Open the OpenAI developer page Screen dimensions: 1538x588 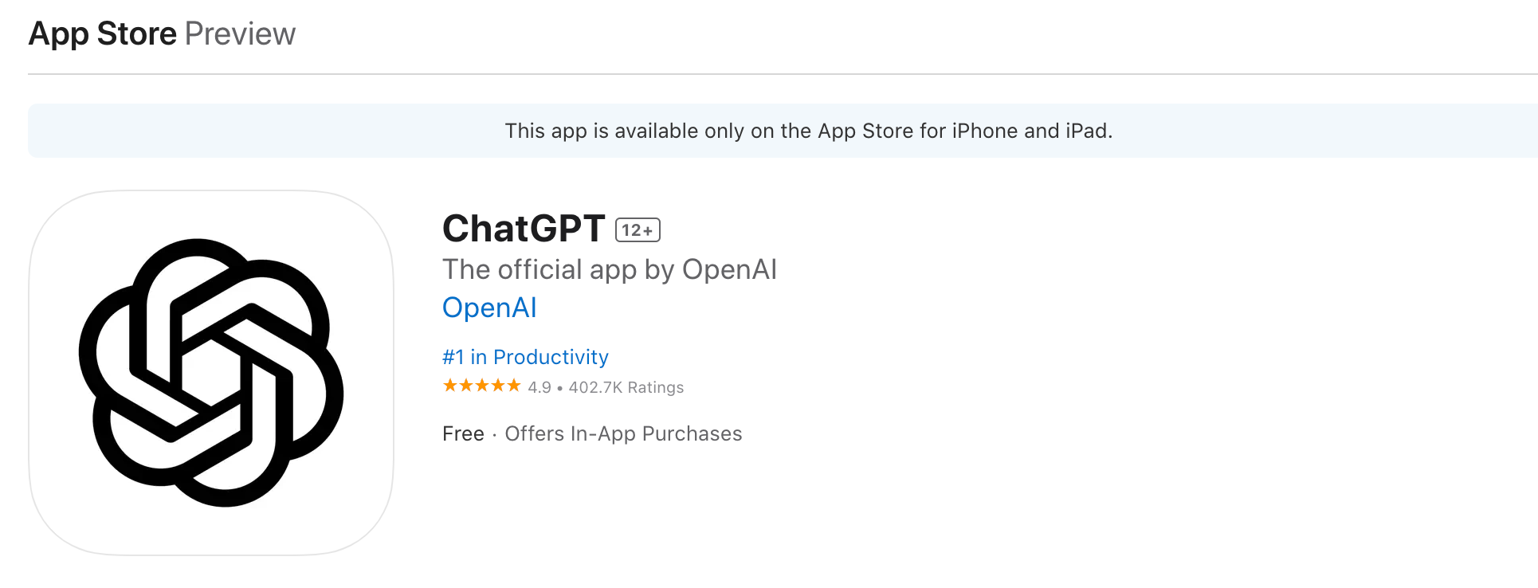click(x=489, y=308)
